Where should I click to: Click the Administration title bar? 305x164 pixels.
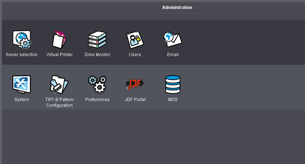(177, 7)
